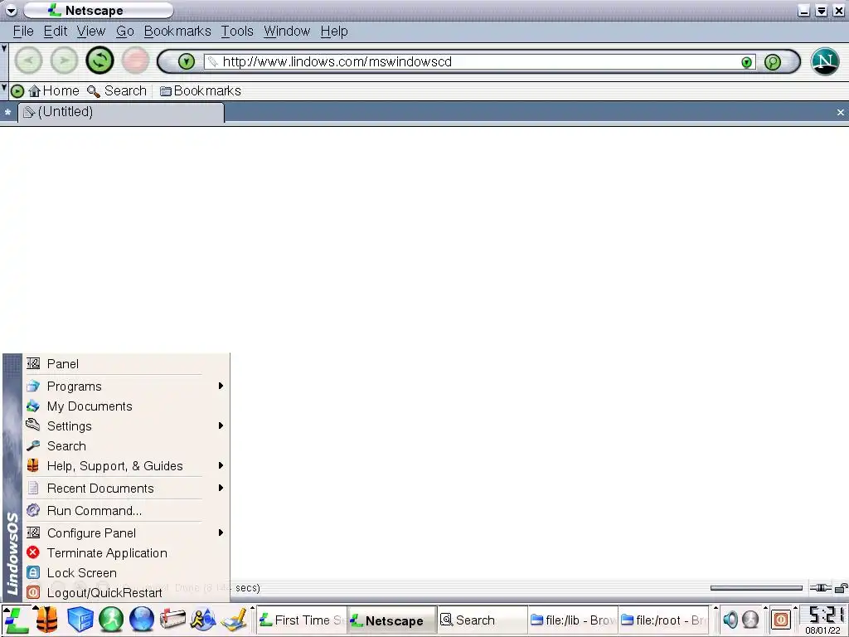The height and width of the screenshot is (637, 849).
Task: Open the Bookmarks folder on personal toolbar
Action: [x=201, y=91]
